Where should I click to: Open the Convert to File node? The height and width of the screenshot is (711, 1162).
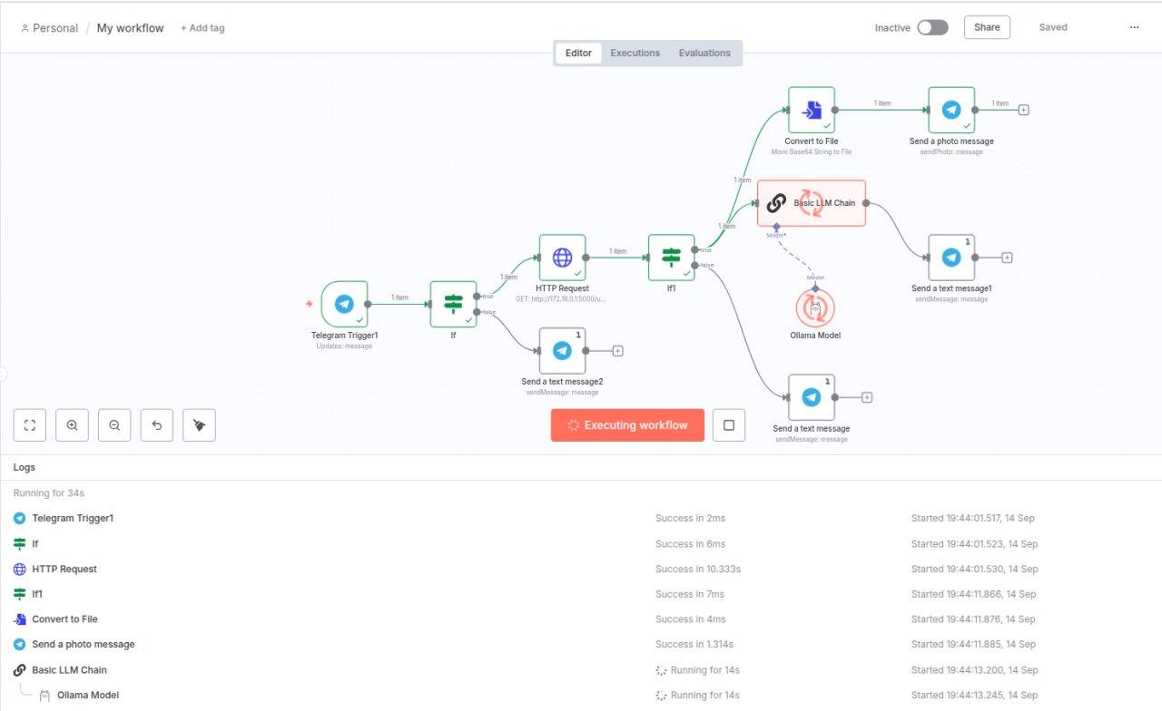tap(812, 110)
